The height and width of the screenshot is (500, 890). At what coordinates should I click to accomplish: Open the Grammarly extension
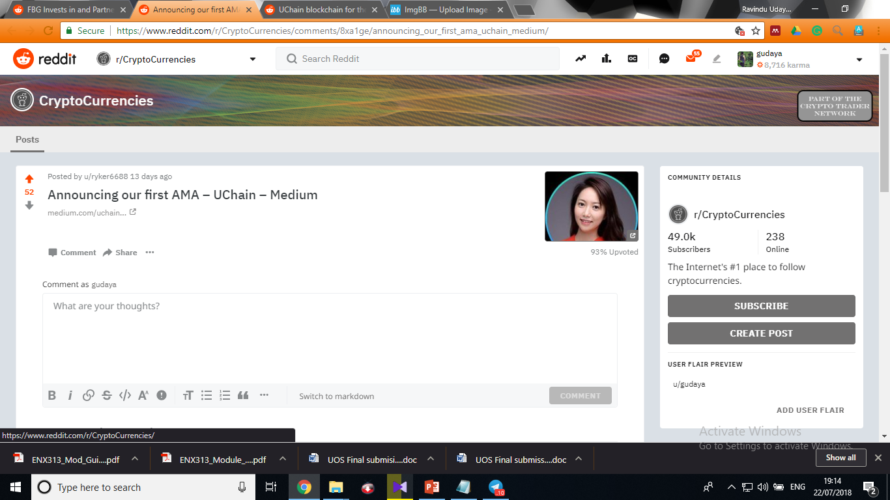pyautogui.click(x=817, y=31)
